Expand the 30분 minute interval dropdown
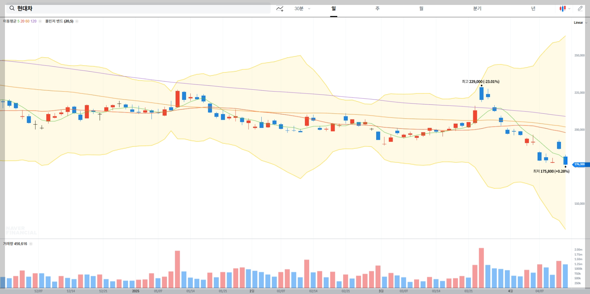This screenshot has width=590, height=294. (302, 9)
